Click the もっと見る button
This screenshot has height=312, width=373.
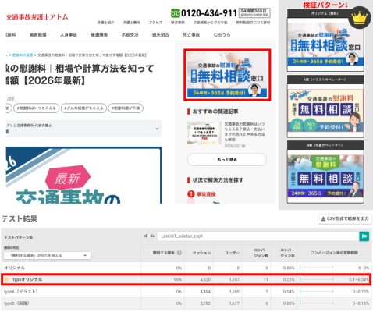(x=227, y=160)
